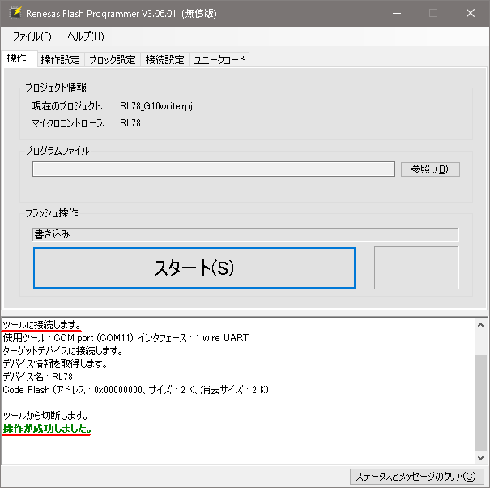Click the log scrollbar down arrow
The width and height of the screenshot is (490, 488).
[x=480, y=458]
